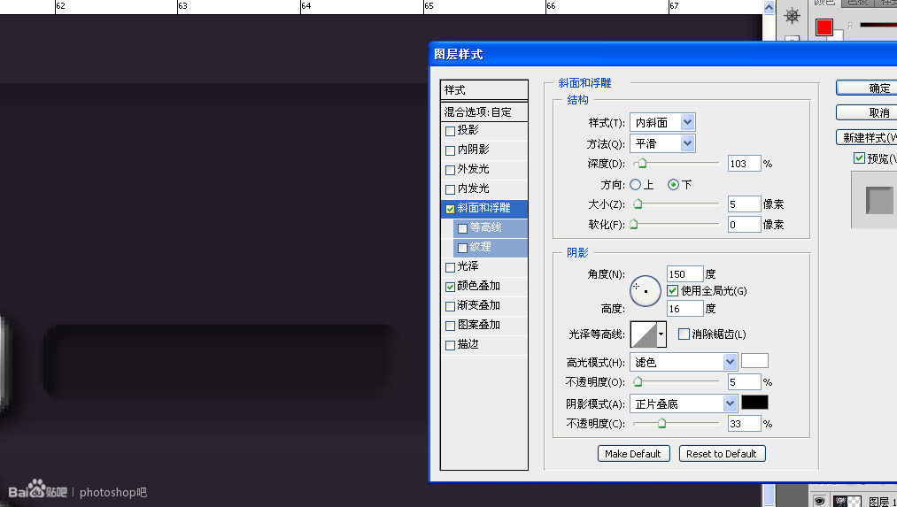The image size is (897, 507).
Task: Uncheck the 斜面和浮雕 checkbox
Action: pos(450,209)
